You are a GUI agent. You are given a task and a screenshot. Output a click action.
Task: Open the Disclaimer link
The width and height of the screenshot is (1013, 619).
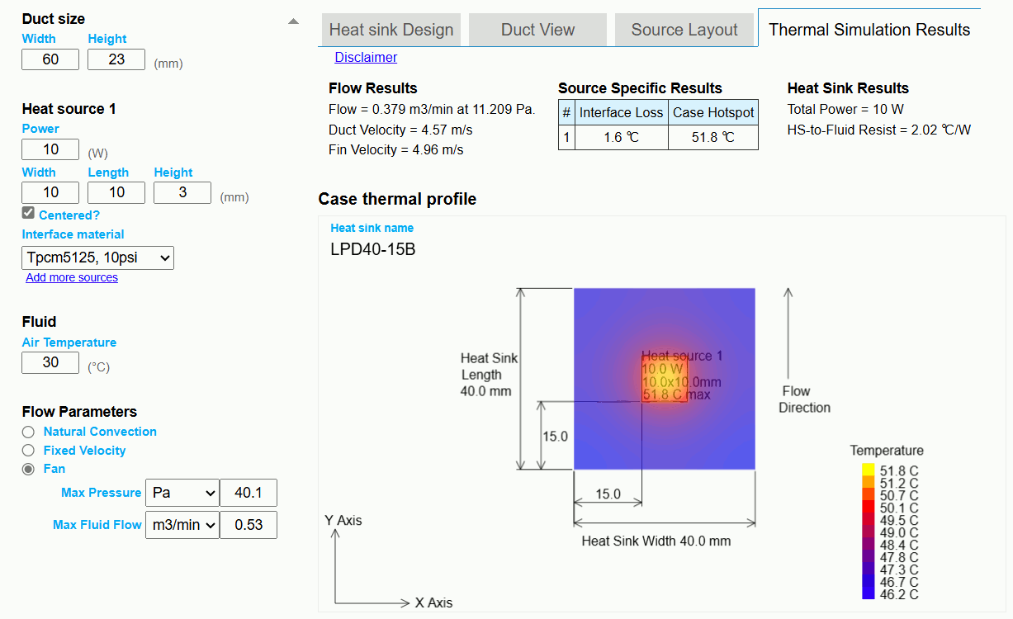coord(366,57)
